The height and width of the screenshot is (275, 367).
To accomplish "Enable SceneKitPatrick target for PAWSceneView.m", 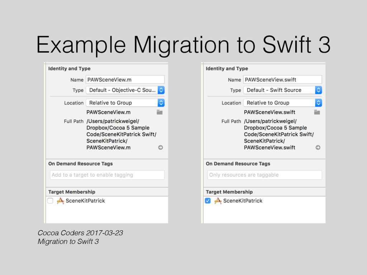I will click(x=50, y=201).
